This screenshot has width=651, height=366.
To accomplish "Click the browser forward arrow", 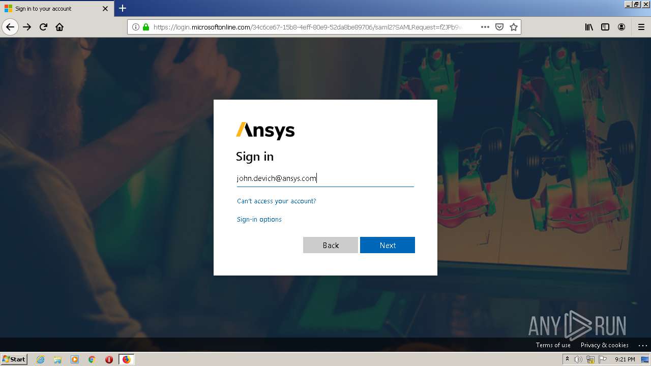I will pyautogui.click(x=27, y=27).
